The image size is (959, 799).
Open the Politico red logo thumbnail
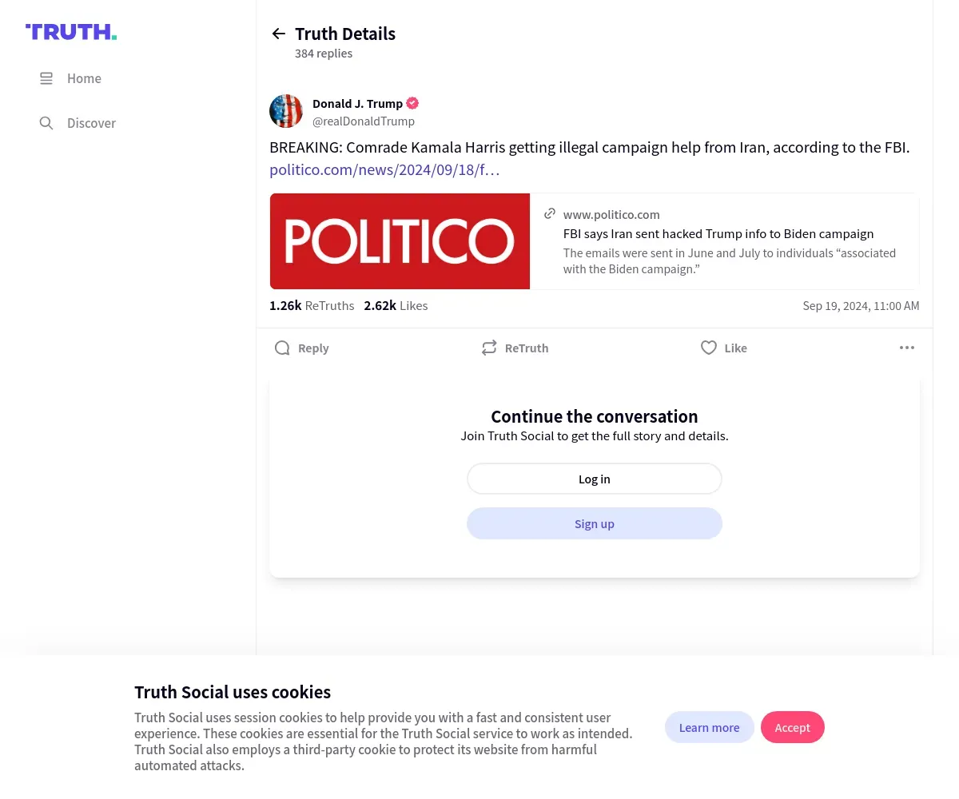[x=400, y=241]
